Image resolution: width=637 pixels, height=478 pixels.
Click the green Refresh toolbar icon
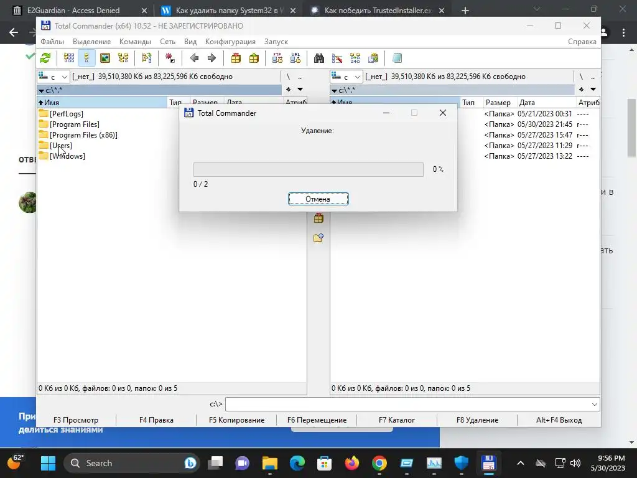click(45, 58)
